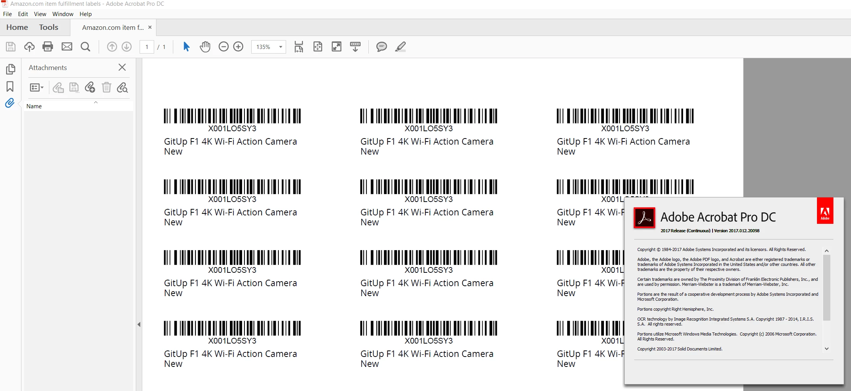Click the Find text magnifier icon
Image resolution: width=851 pixels, height=391 pixels.
coord(86,47)
